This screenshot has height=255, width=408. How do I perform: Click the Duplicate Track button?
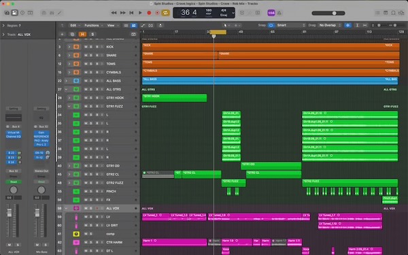tap(72, 34)
